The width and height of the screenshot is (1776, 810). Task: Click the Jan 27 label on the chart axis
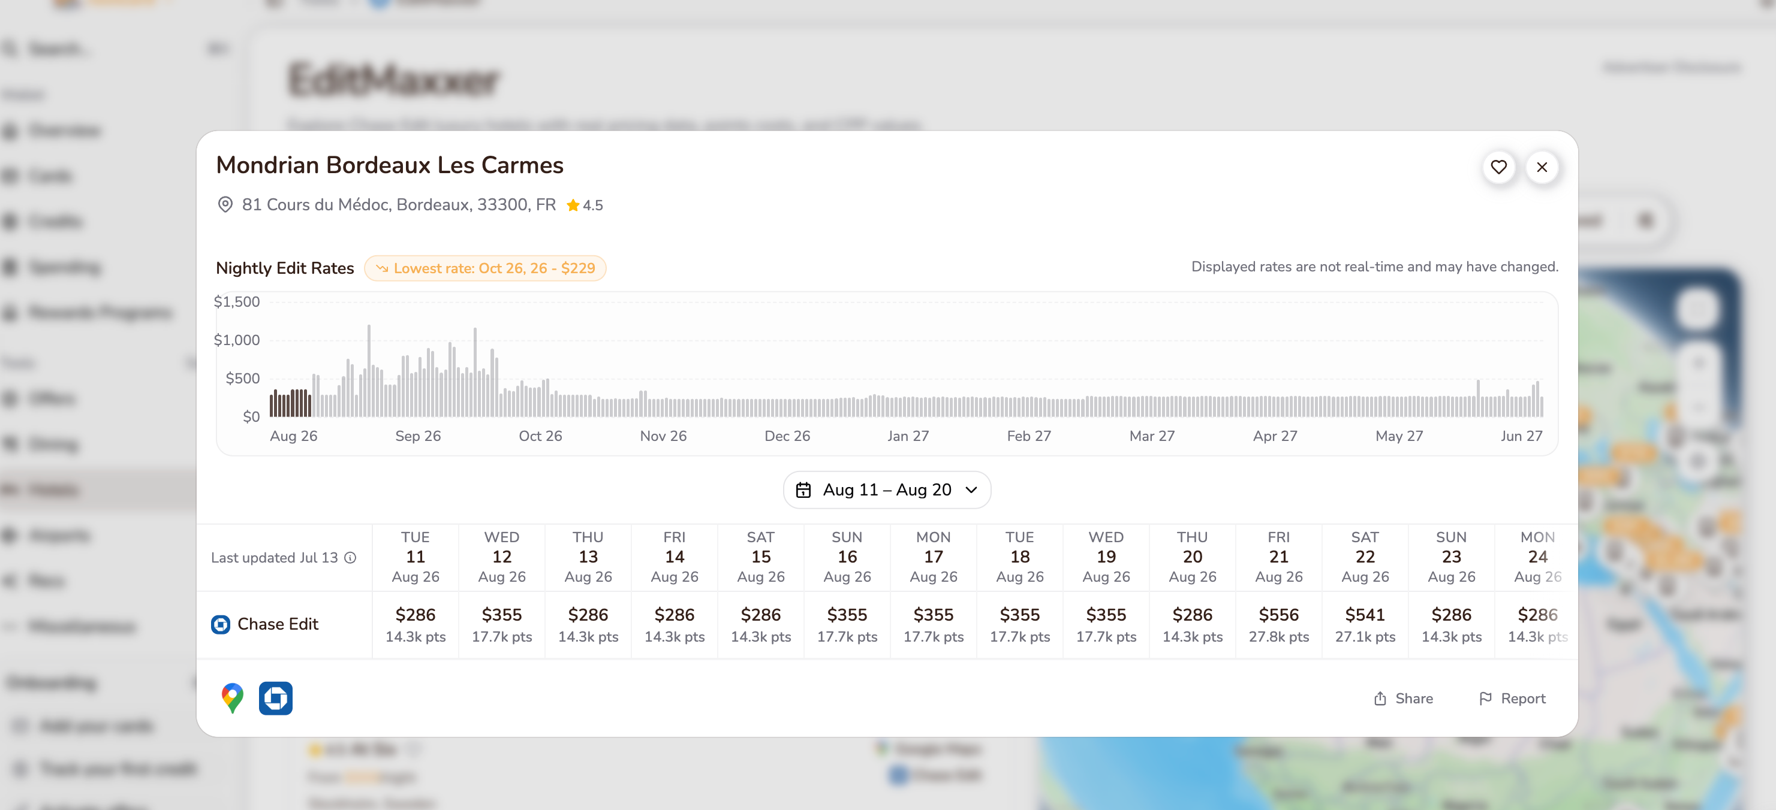(908, 436)
